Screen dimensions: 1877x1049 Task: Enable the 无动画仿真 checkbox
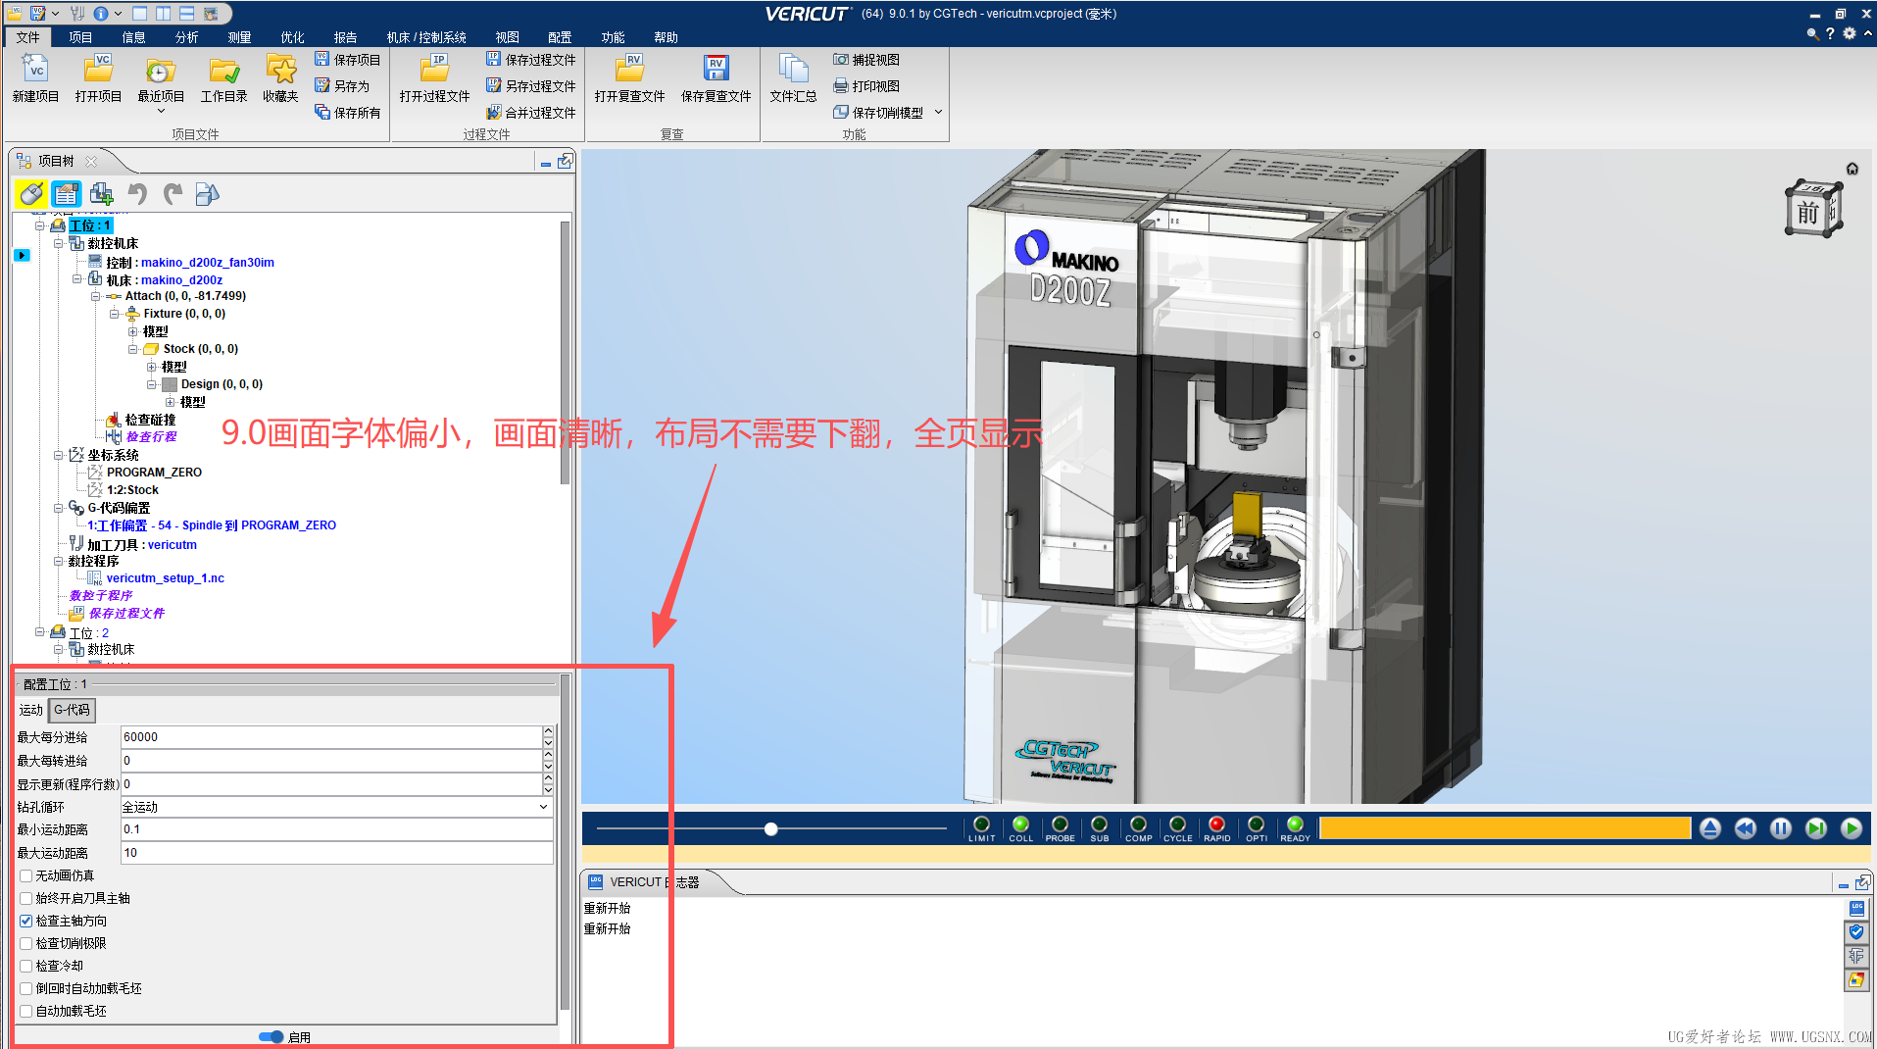point(26,875)
